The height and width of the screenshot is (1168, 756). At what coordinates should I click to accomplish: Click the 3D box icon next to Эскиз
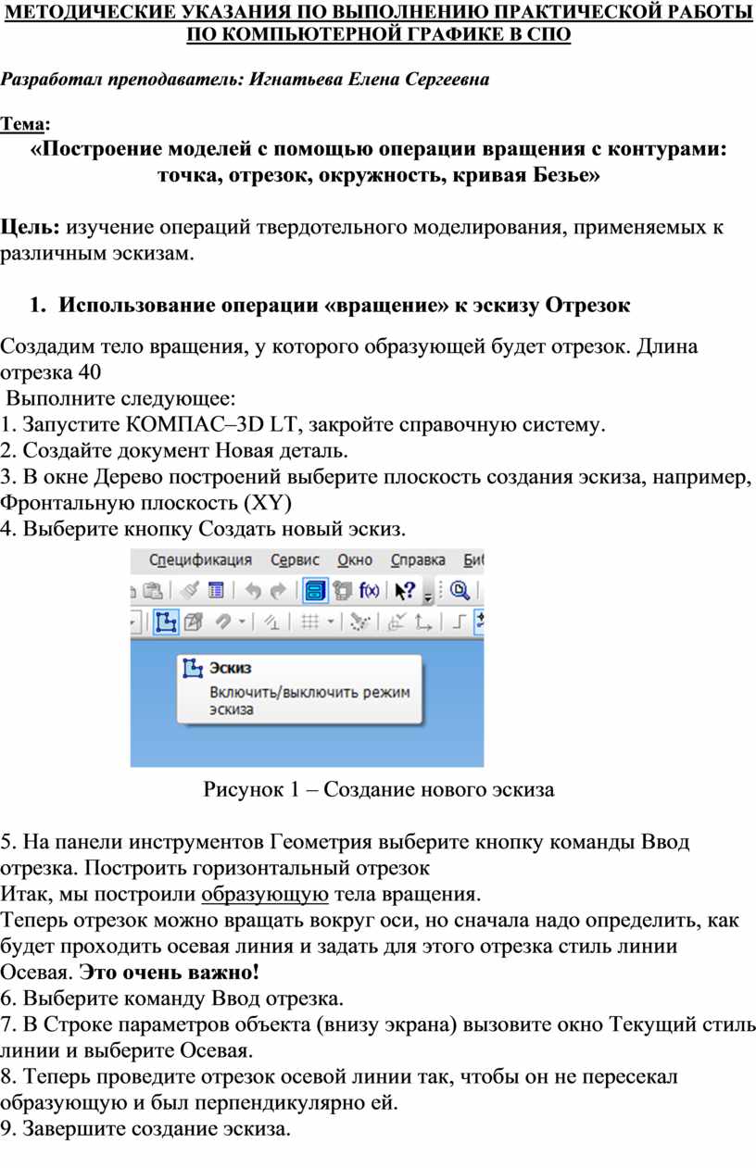point(193,622)
